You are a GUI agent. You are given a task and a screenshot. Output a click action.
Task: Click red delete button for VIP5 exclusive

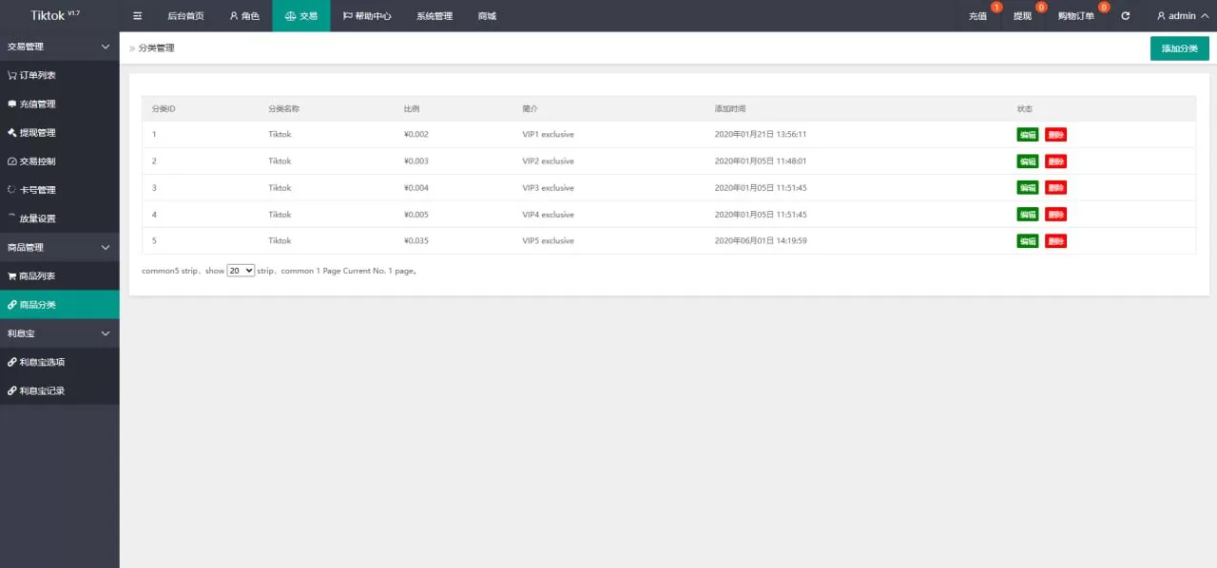pyautogui.click(x=1055, y=241)
